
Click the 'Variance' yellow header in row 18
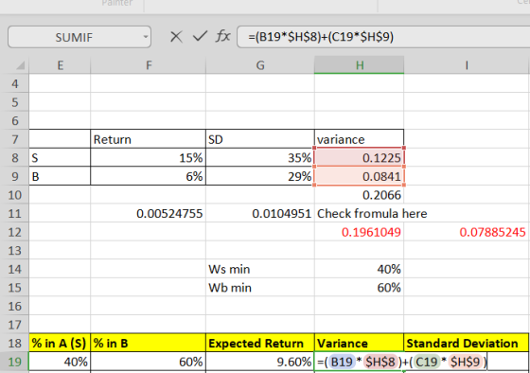point(359,344)
